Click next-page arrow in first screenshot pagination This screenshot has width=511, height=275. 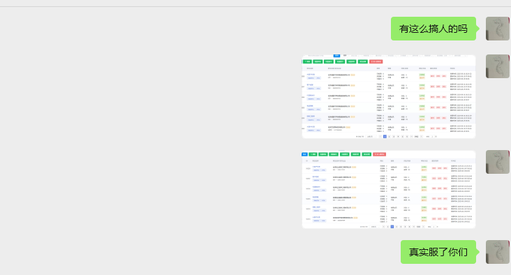click(x=421, y=137)
